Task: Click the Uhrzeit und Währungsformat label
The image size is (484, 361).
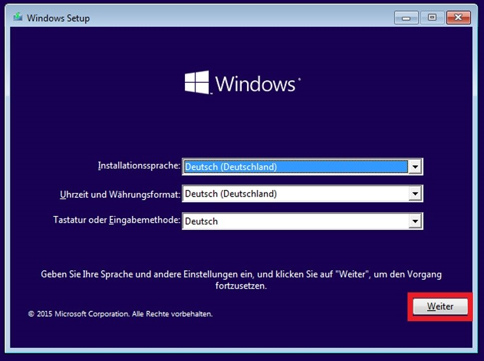Action: [120, 195]
